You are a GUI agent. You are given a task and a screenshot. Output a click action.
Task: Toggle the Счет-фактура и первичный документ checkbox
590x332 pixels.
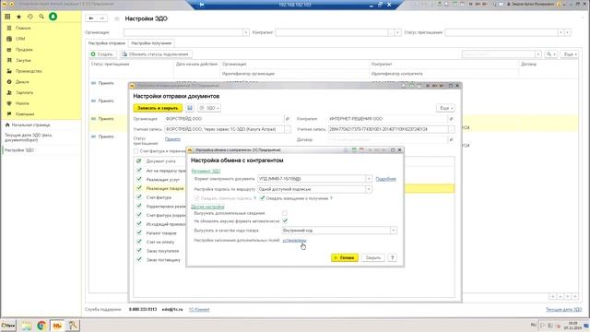pos(136,151)
